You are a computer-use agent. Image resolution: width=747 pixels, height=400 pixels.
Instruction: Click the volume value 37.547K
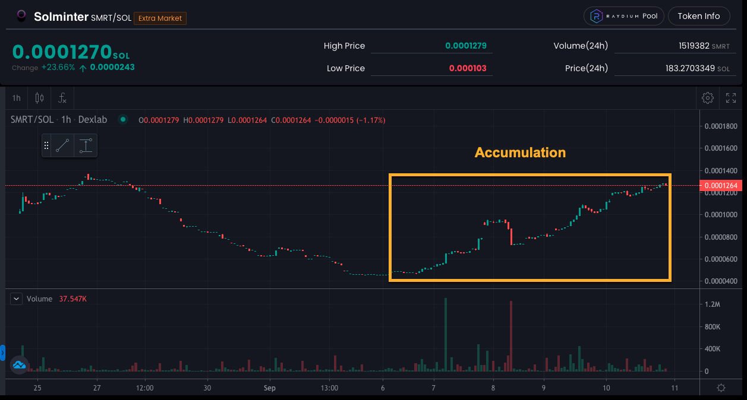pos(73,299)
